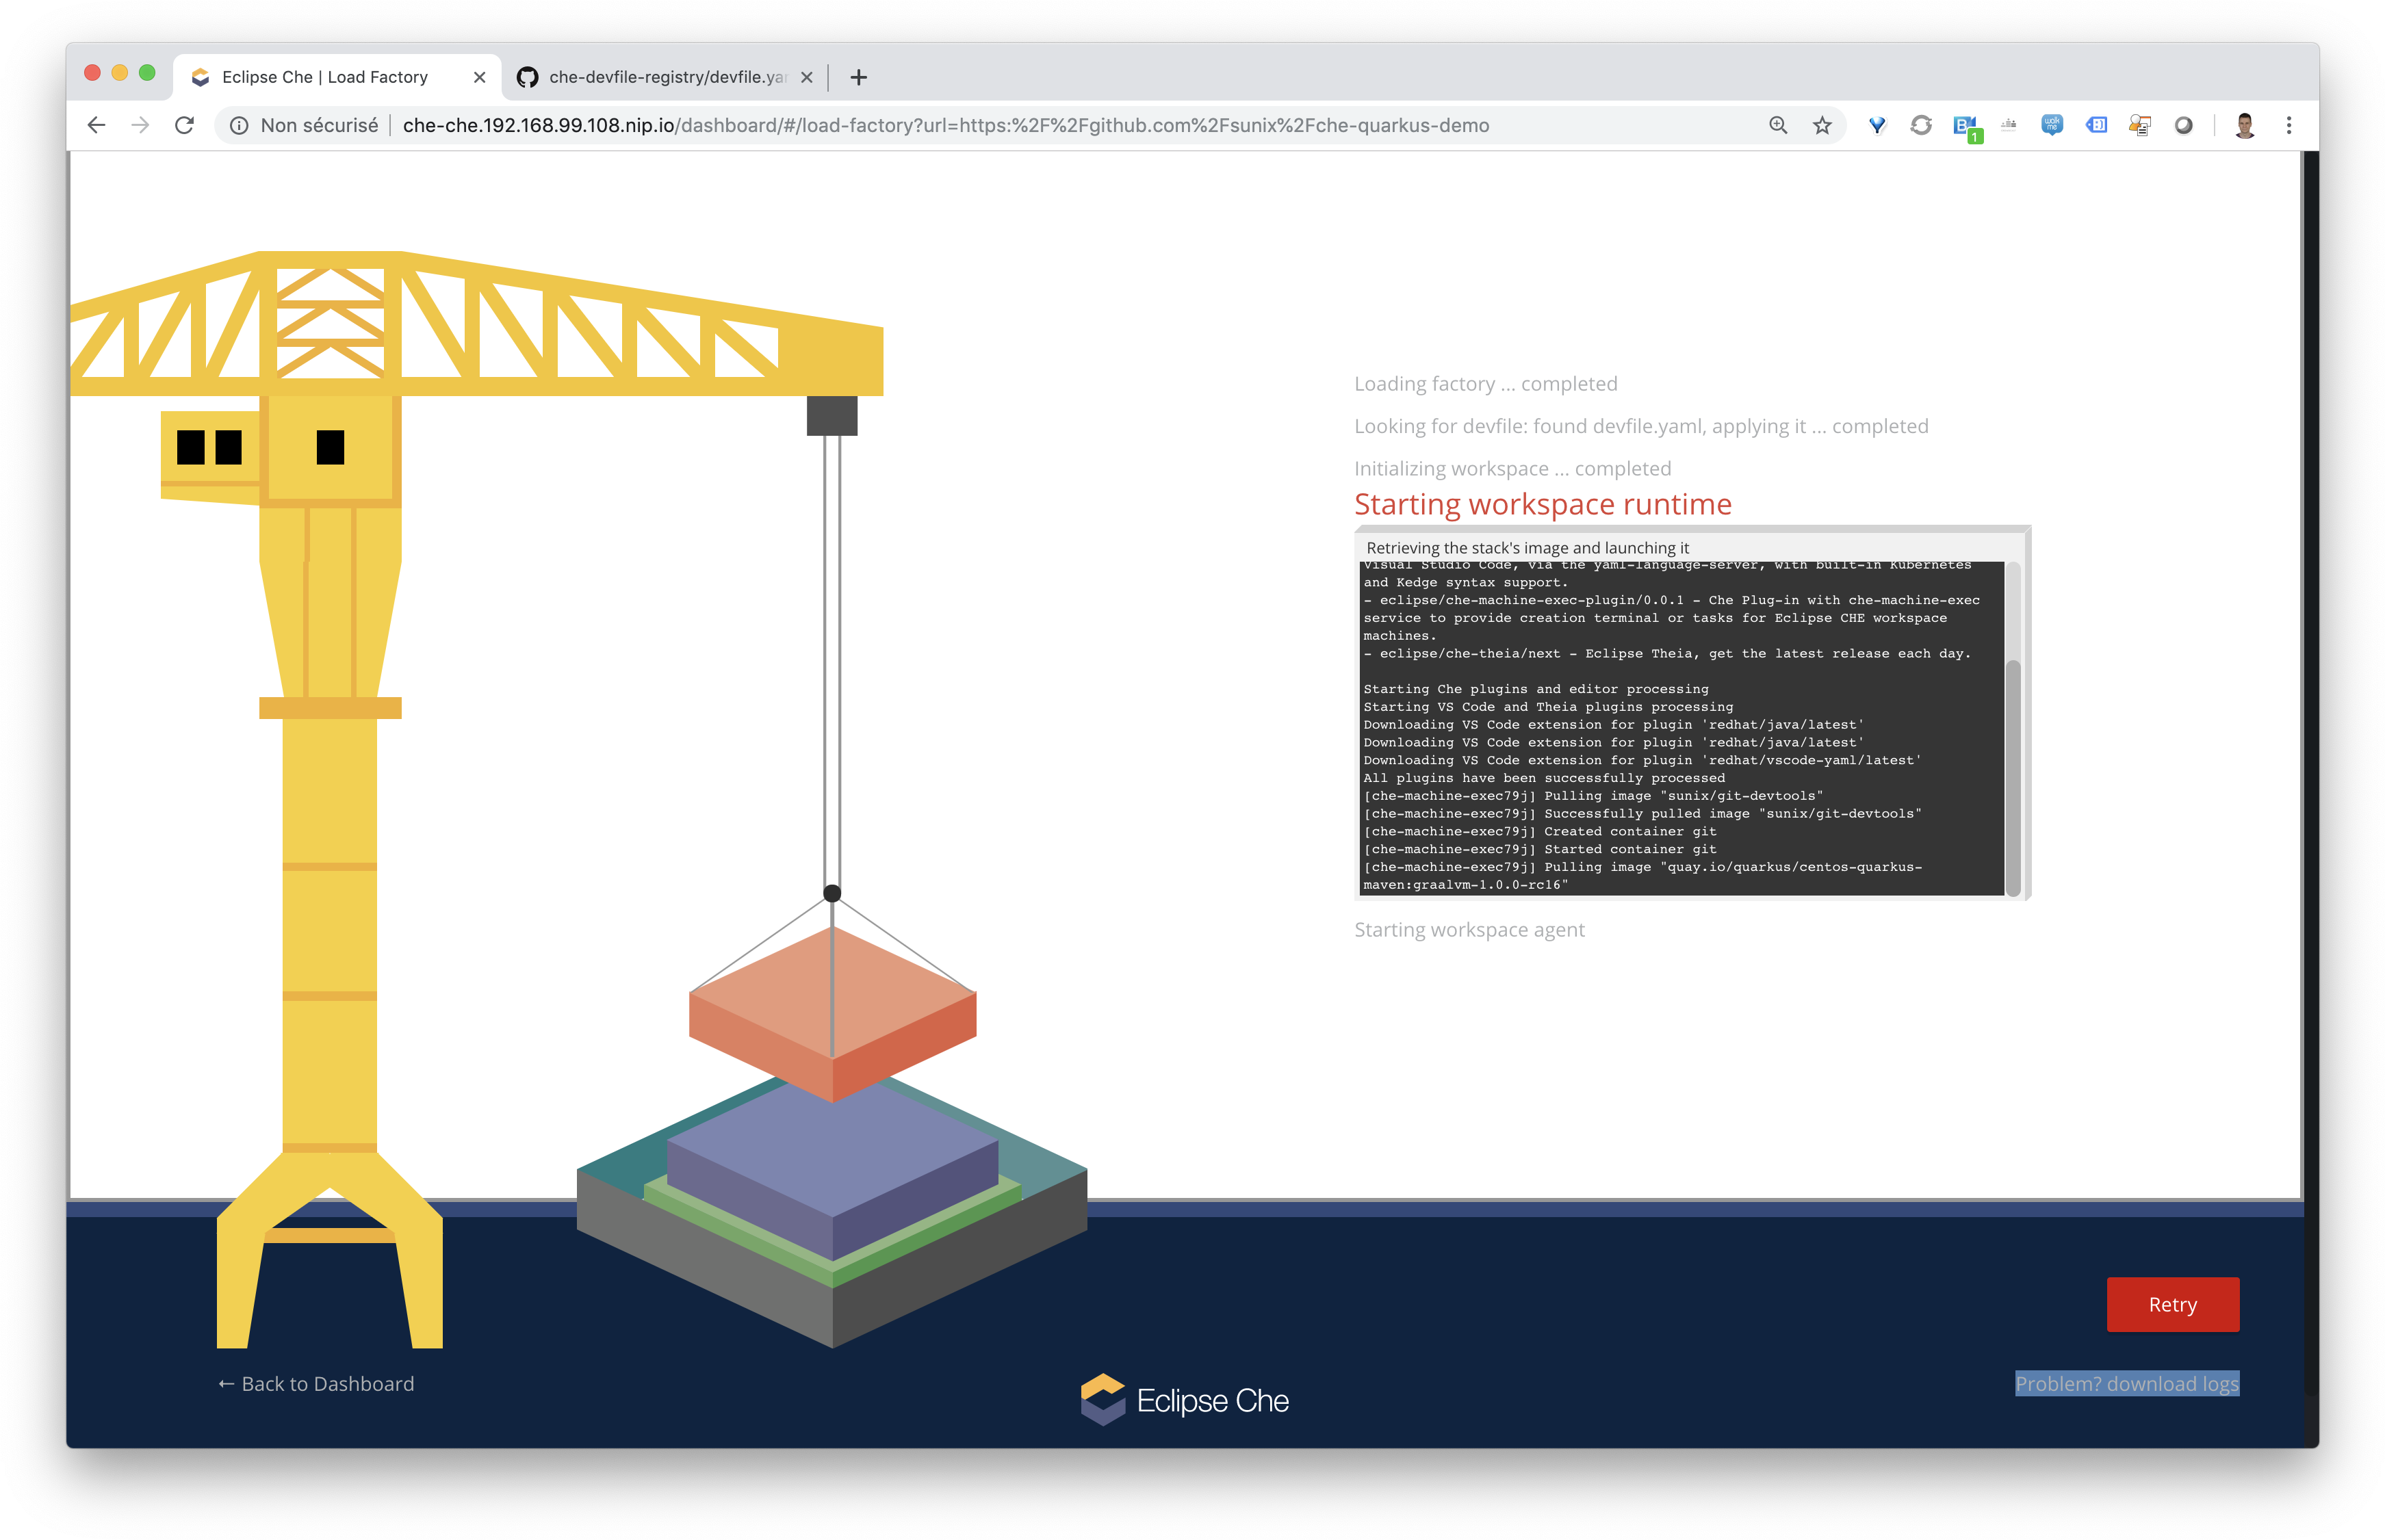Open the blue funnel extension icon
This screenshot has width=2385, height=1540.
coord(1877,125)
